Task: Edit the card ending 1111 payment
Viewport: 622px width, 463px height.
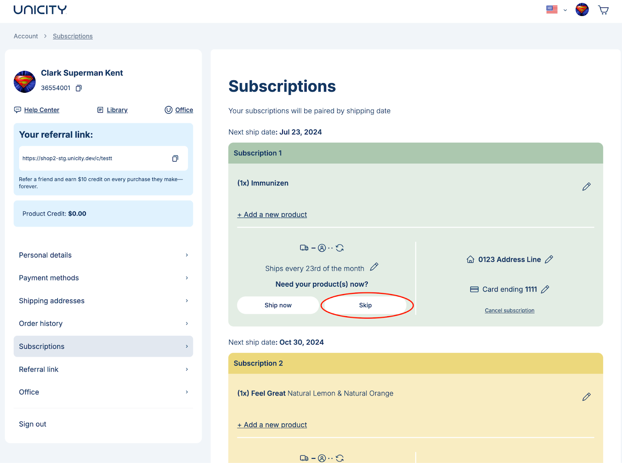Action: (x=545, y=289)
